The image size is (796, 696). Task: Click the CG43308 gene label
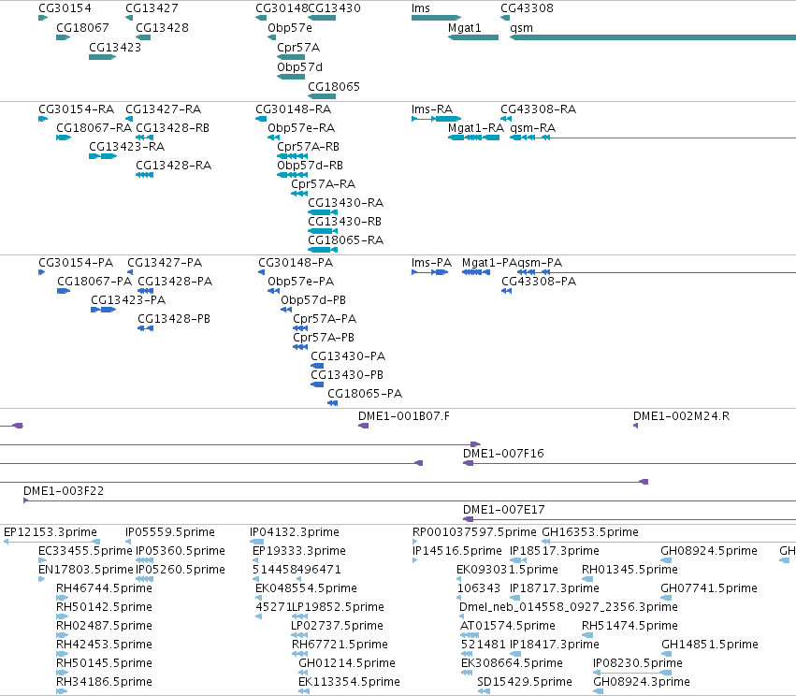point(527,8)
